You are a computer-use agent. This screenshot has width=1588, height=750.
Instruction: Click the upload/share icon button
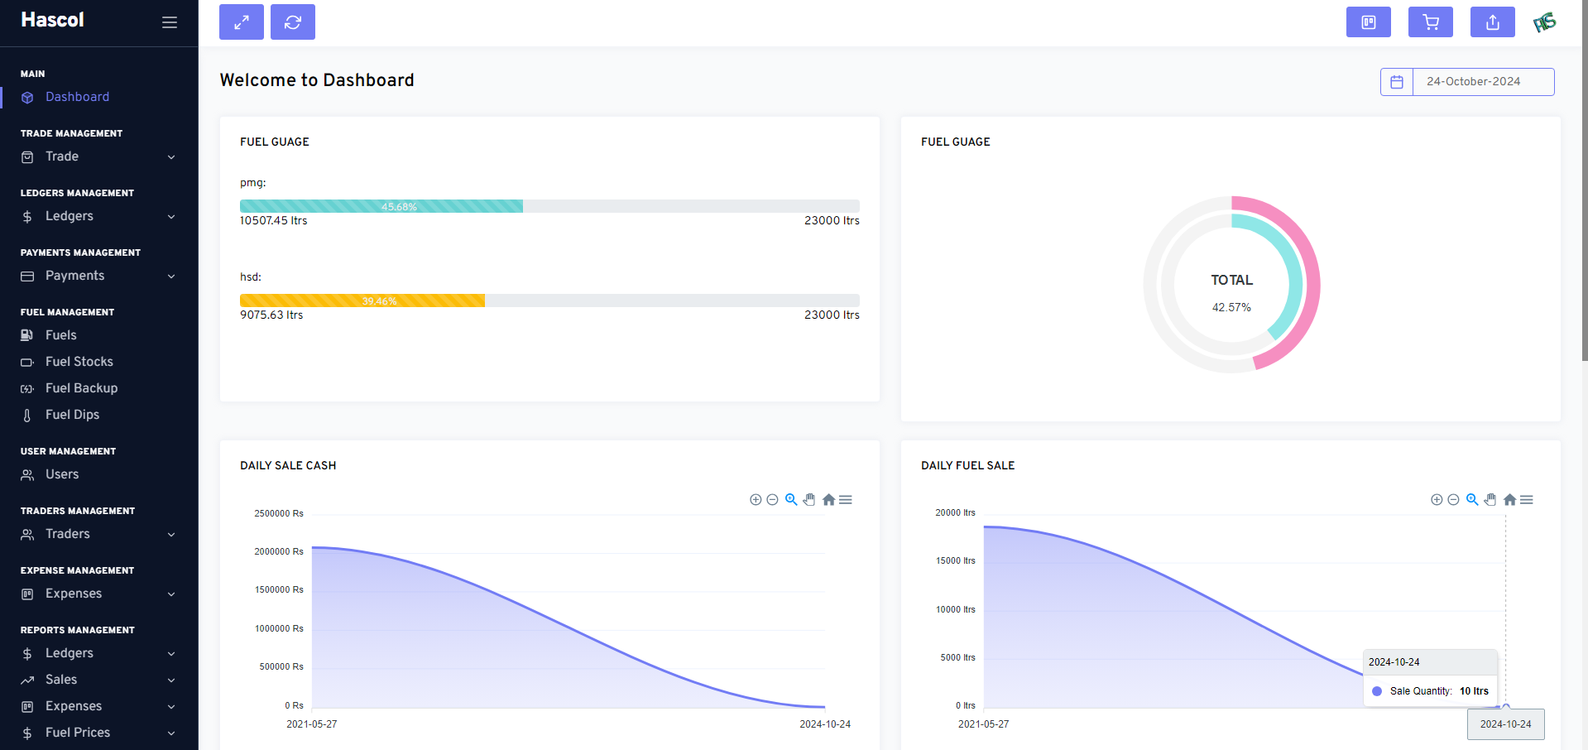[1493, 22]
